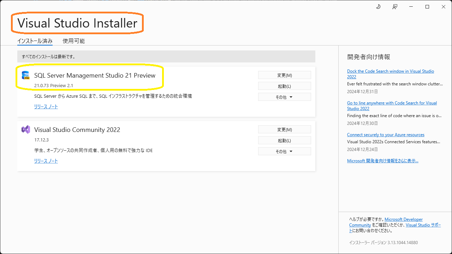This screenshot has width=452, height=254.
Task: Close the Visual Studio Installer window
Action: 444,7
